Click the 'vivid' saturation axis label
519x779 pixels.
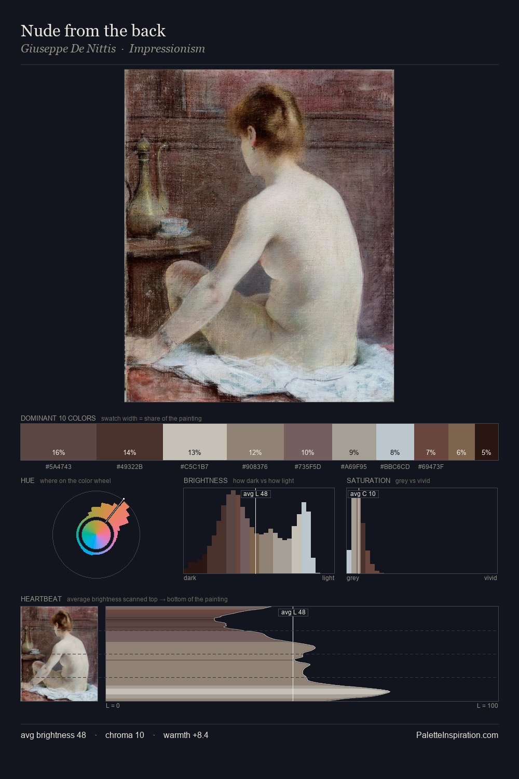click(x=490, y=578)
